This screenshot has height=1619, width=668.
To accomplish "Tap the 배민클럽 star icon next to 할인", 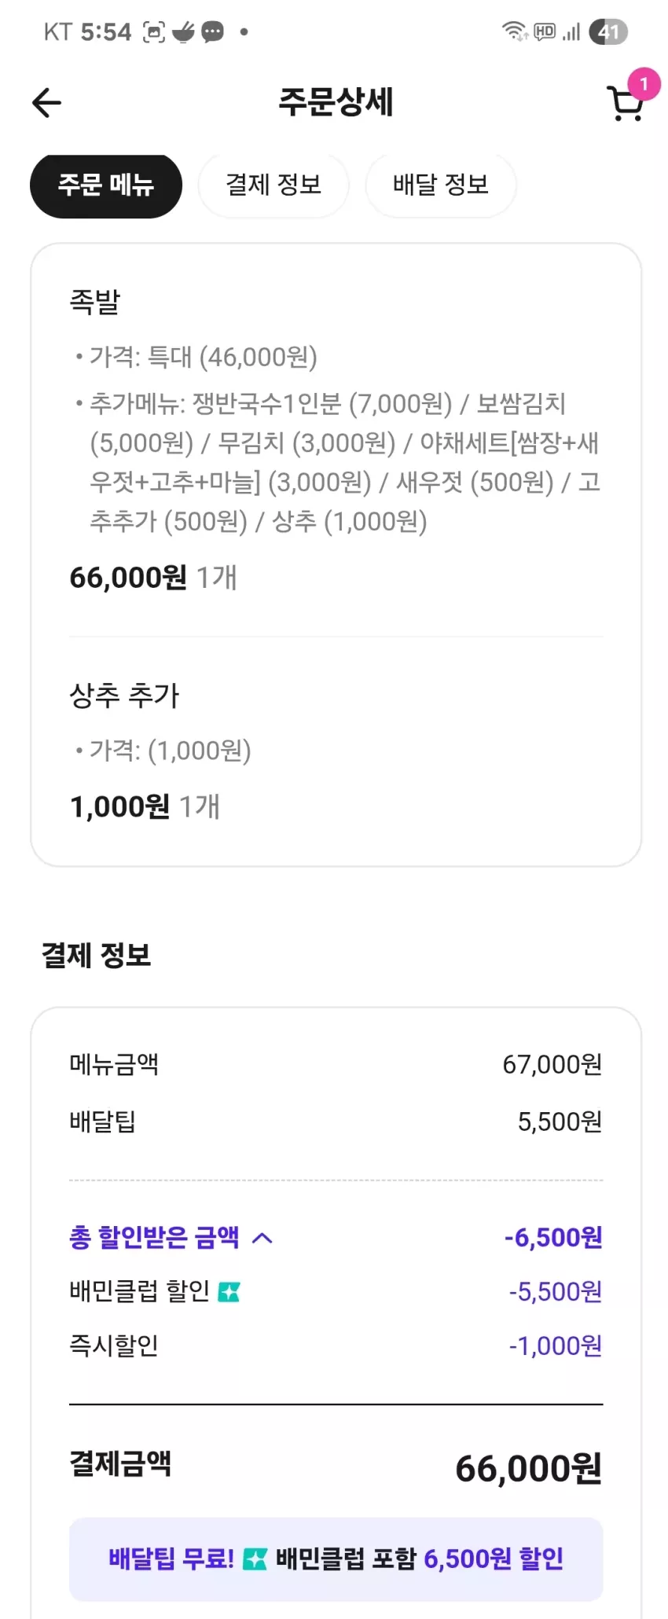I will (229, 1291).
